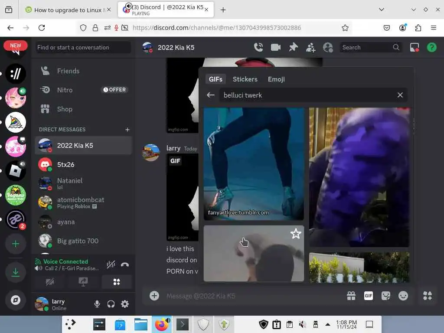Image resolution: width=444 pixels, height=333 pixels.
Task: Open Shop page
Action: (83, 109)
